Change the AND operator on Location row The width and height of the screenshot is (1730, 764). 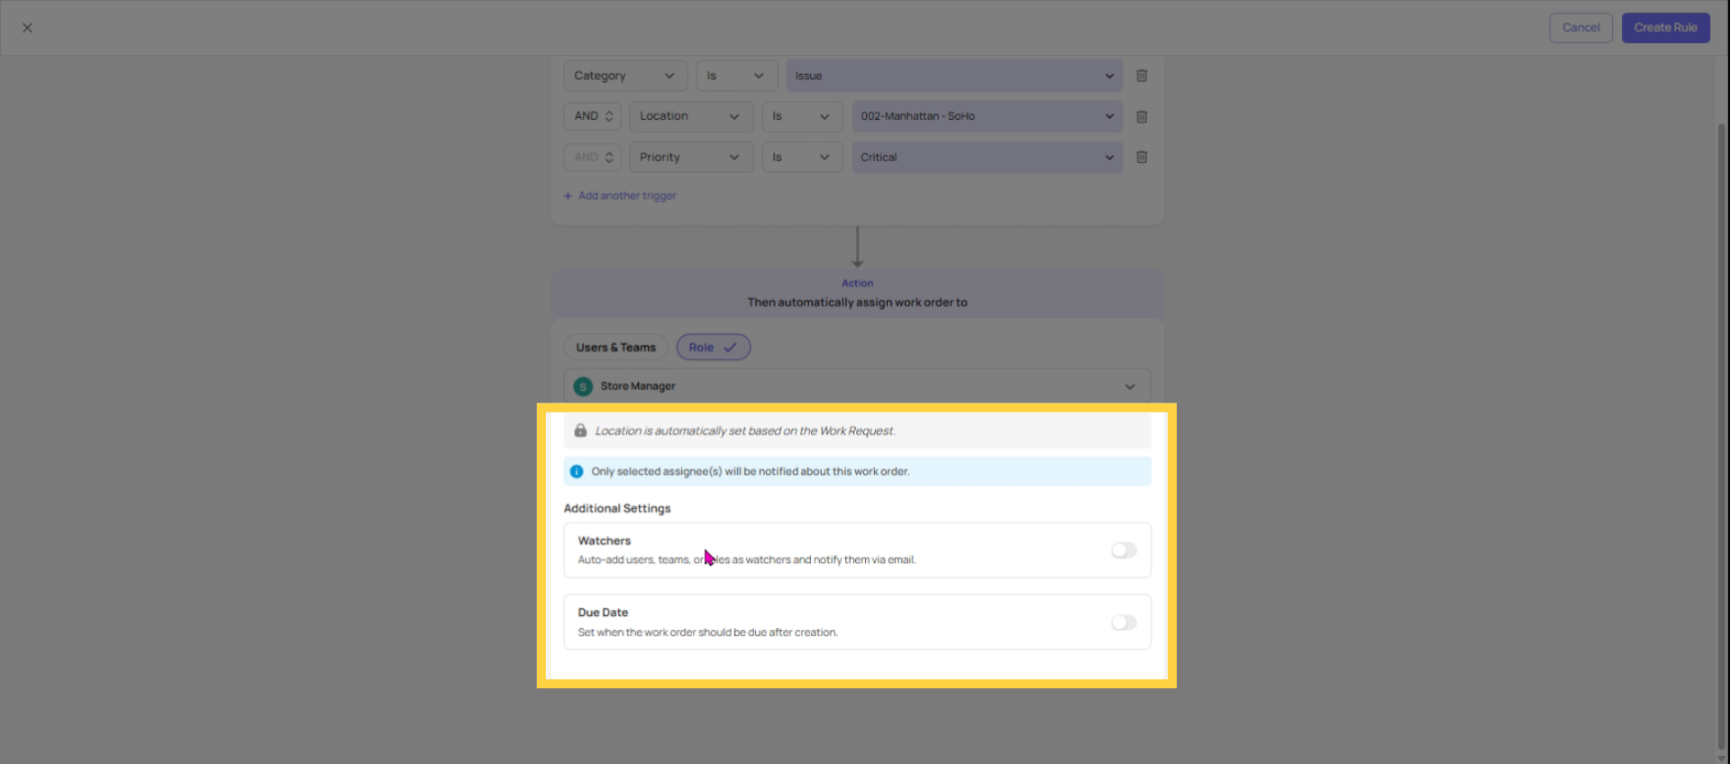pos(593,116)
